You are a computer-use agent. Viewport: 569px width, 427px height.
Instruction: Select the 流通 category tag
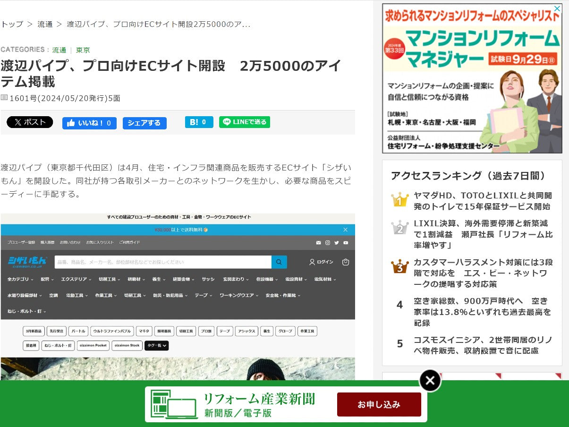pos(59,50)
